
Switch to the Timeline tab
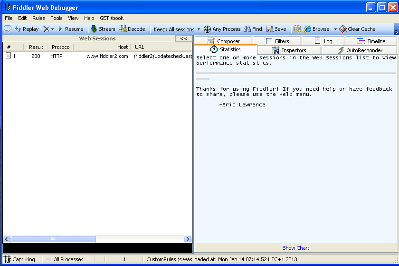pos(371,41)
